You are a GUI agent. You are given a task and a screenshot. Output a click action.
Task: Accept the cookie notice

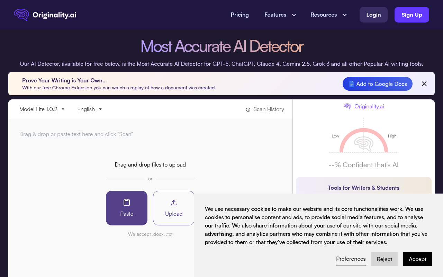pos(417,259)
